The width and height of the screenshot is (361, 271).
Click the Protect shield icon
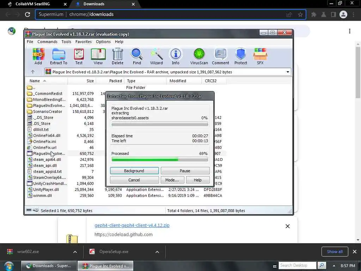click(240, 56)
